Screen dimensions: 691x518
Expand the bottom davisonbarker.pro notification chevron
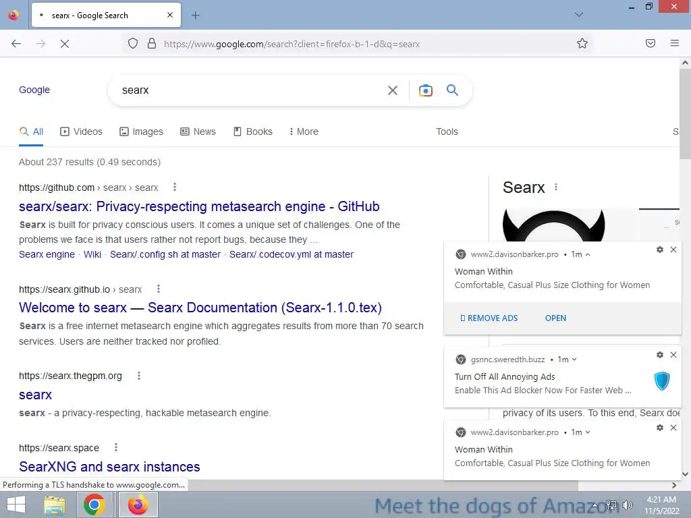pyautogui.click(x=588, y=432)
